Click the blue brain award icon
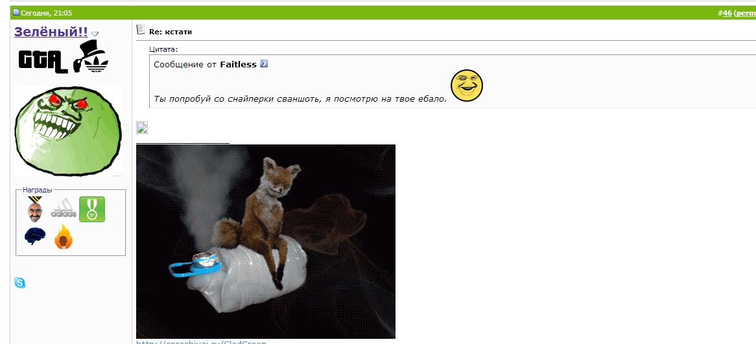Image resolution: width=756 pixels, height=344 pixels. [x=35, y=236]
